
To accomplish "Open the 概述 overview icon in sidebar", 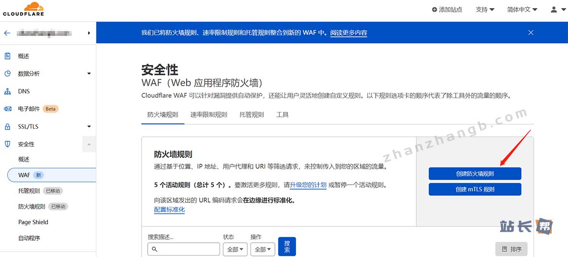I will (8, 56).
